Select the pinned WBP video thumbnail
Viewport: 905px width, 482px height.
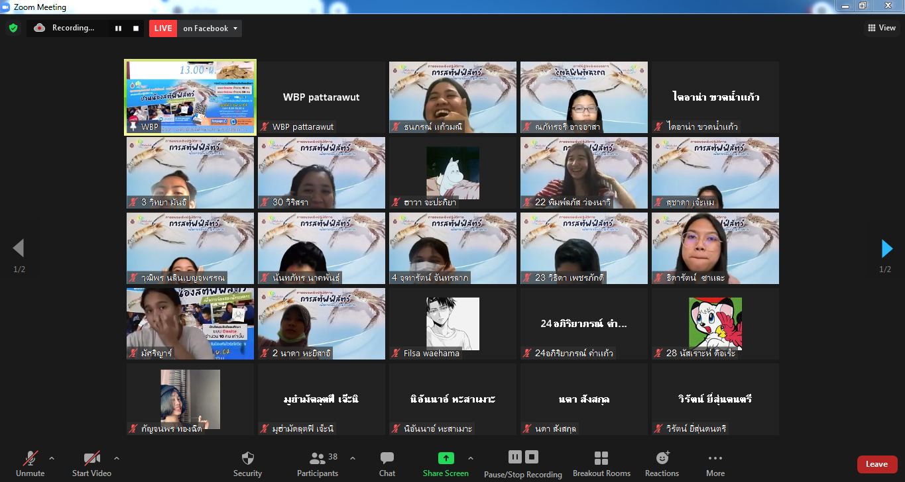190,97
